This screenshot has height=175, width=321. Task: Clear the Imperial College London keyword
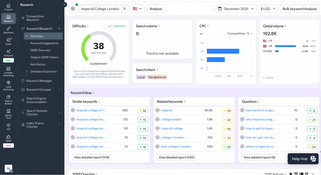point(124,9)
